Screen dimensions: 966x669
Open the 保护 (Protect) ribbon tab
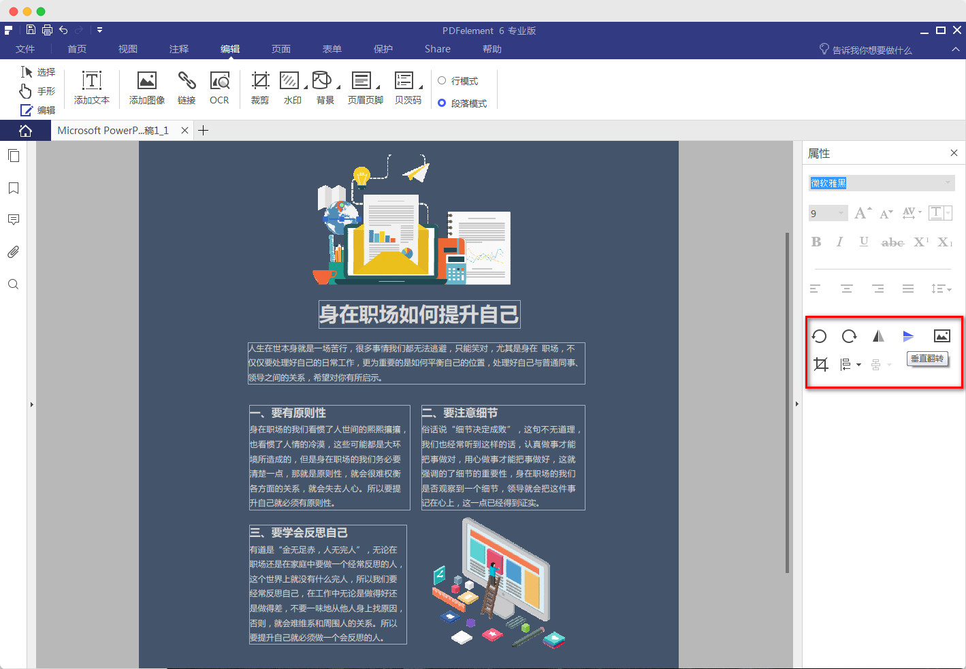tap(383, 48)
